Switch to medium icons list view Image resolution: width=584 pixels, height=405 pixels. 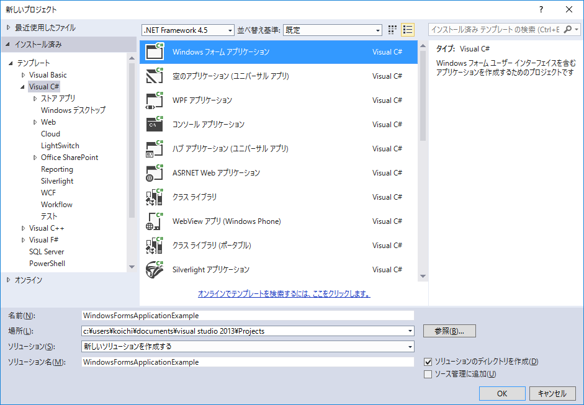pyautogui.click(x=408, y=30)
